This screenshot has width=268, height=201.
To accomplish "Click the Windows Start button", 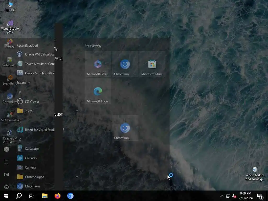I will [x=6, y=196].
